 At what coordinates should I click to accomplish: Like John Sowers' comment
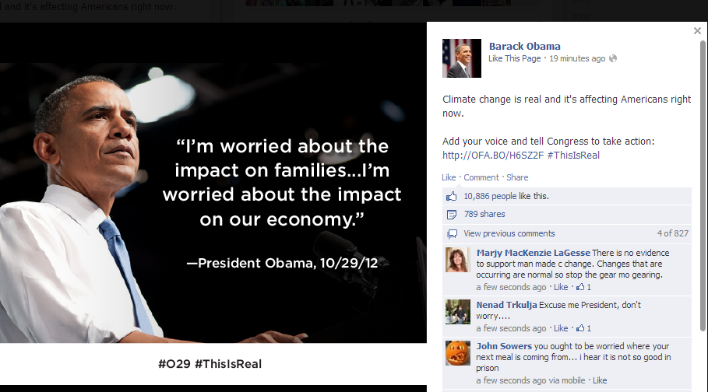pos(600,380)
